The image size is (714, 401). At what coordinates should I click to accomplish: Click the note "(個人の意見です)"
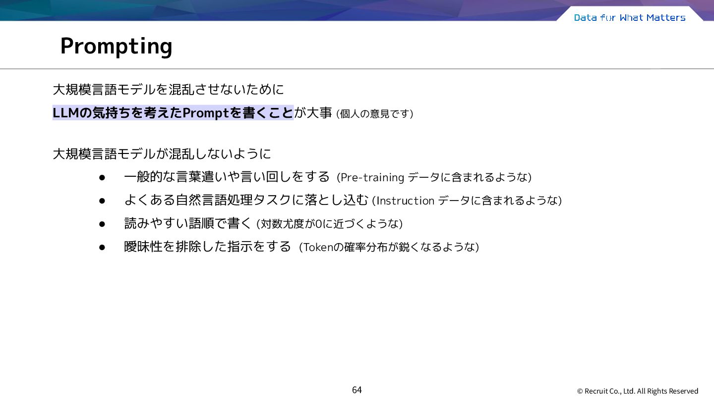point(375,114)
